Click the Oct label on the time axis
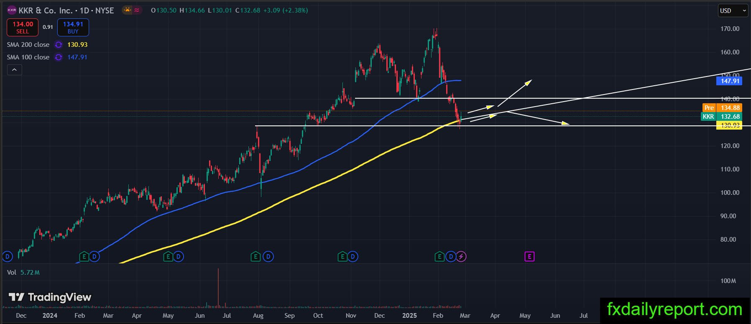The height and width of the screenshot is (324, 751). click(x=318, y=316)
